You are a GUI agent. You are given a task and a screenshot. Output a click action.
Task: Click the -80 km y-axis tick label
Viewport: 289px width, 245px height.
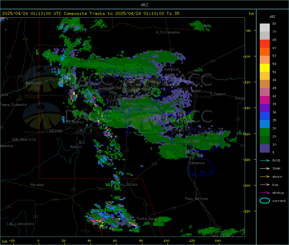(248, 31)
